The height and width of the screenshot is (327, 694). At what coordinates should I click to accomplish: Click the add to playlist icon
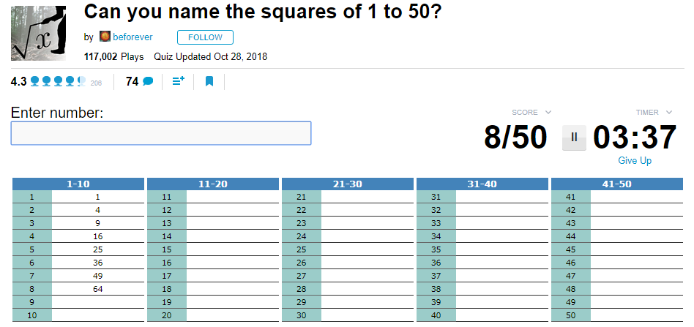click(x=178, y=82)
